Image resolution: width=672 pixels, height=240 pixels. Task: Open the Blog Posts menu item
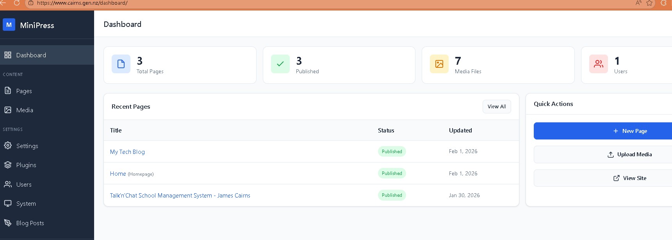click(30, 223)
